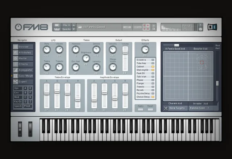Screen dimensions: 232x159
Task: Click the Brightness knob
Action: pyautogui.click(x=86, y=59)
